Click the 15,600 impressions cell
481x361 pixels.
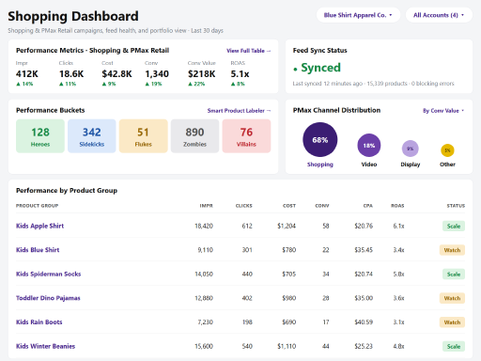[x=204, y=346]
